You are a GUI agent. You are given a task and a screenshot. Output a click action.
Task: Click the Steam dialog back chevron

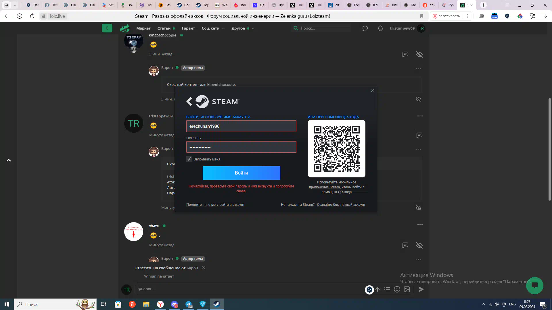[x=189, y=101]
